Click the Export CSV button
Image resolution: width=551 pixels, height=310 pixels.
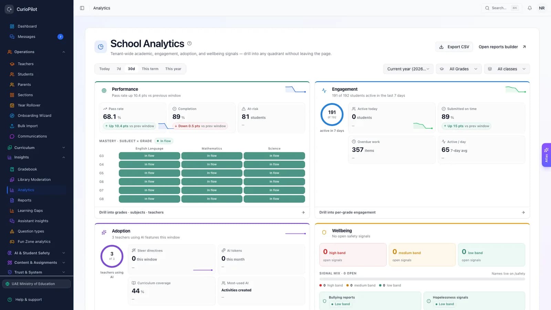(x=454, y=47)
